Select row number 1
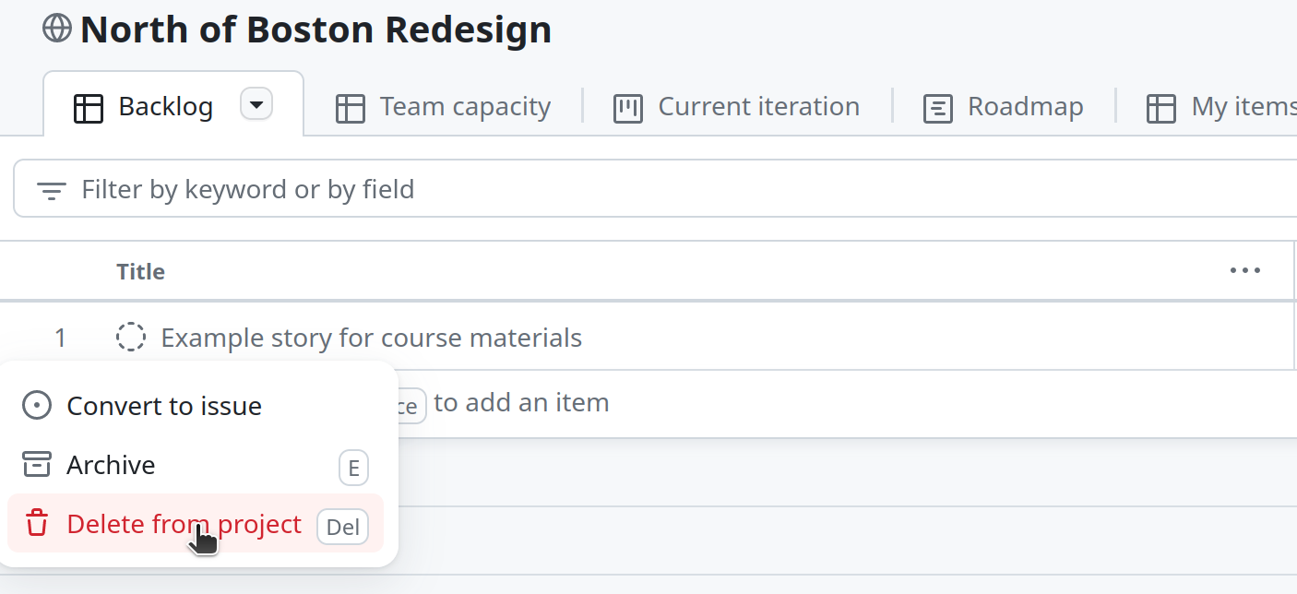Screen dimensions: 1297x594 click(60, 338)
